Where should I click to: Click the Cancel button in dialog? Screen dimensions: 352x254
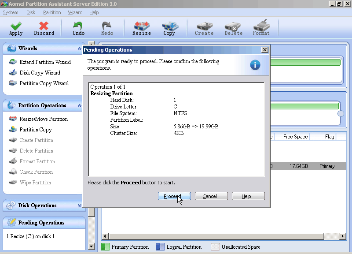coord(211,196)
